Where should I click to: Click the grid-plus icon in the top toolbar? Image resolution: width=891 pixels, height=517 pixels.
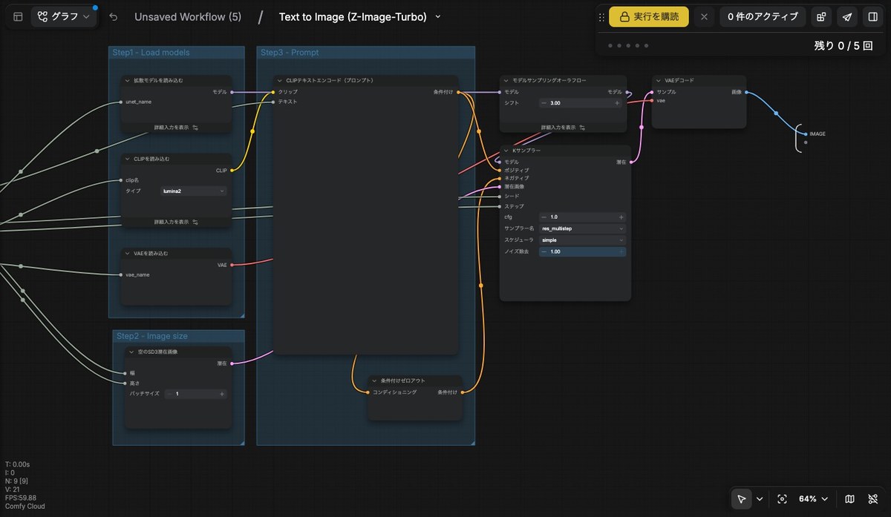[x=821, y=16]
